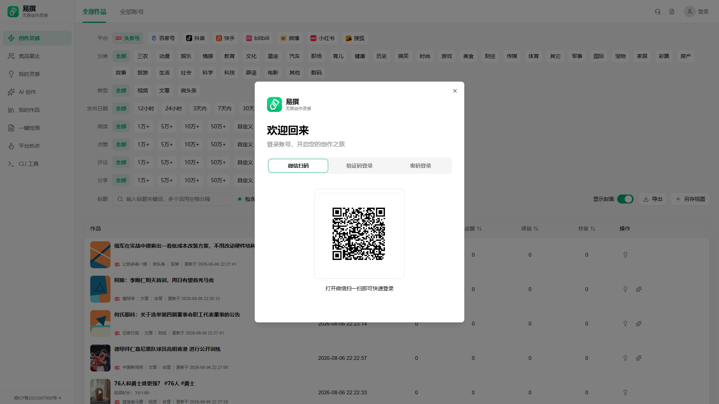Open 一键检测 in the sidebar
Screen dimensions: 719x404
37,128
